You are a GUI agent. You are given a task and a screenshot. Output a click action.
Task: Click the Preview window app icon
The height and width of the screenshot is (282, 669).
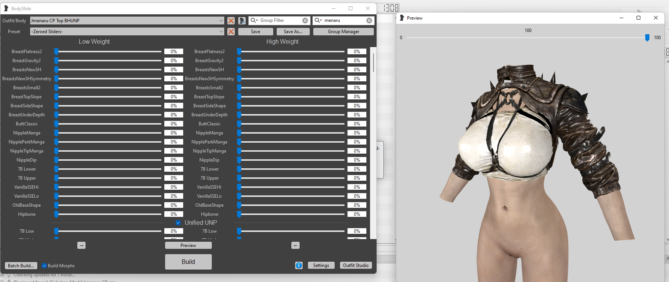point(402,18)
